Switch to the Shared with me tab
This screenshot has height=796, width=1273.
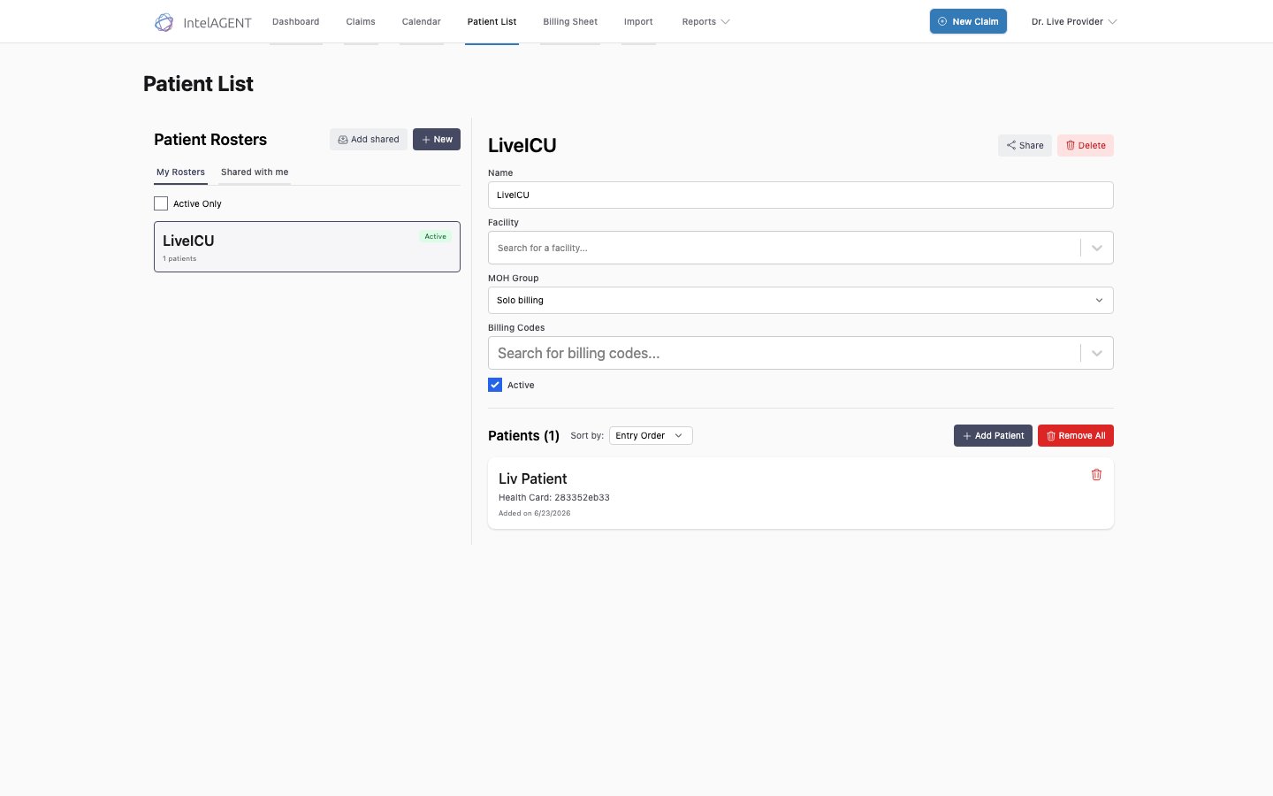tap(255, 172)
